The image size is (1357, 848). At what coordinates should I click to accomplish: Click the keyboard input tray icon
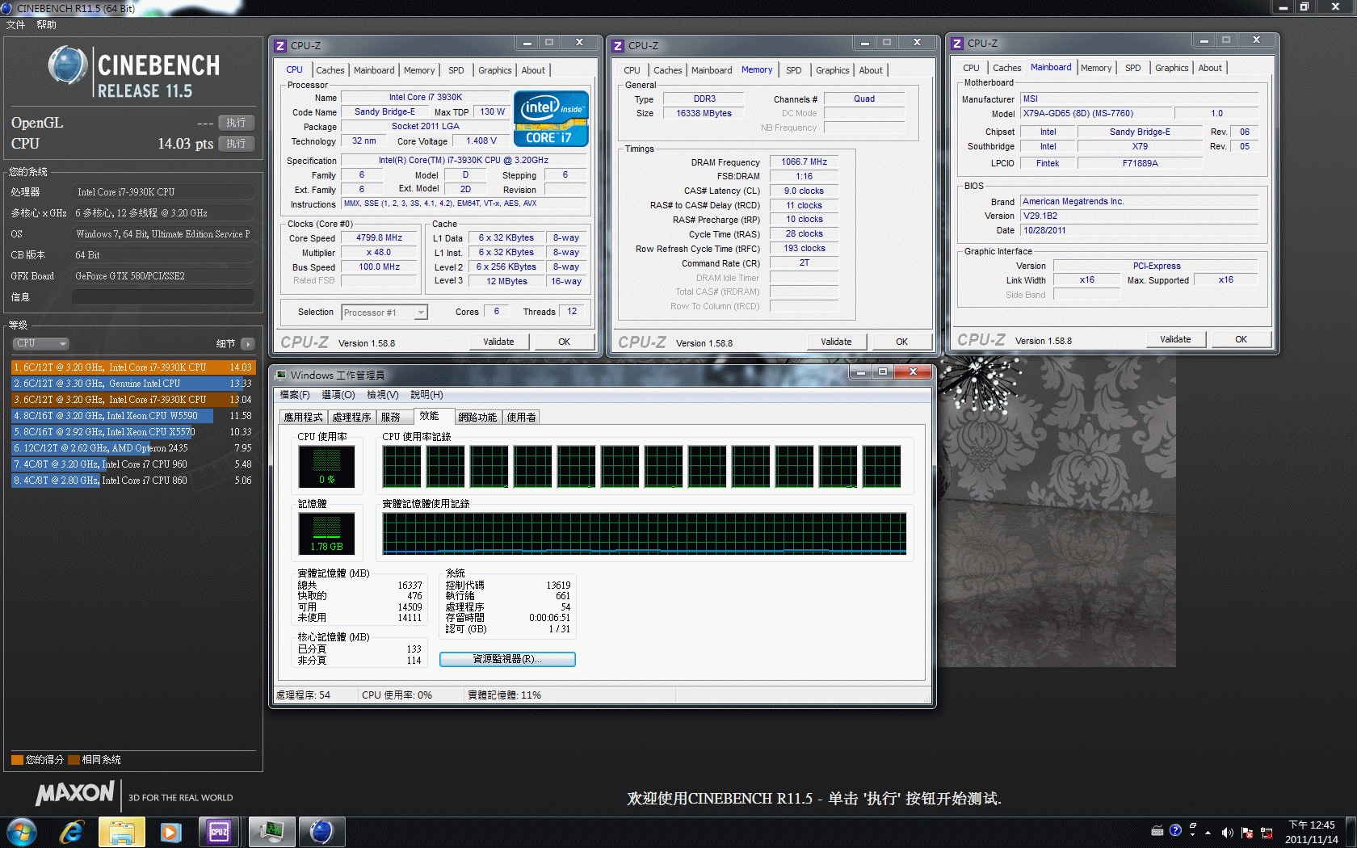(x=1157, y=830)
